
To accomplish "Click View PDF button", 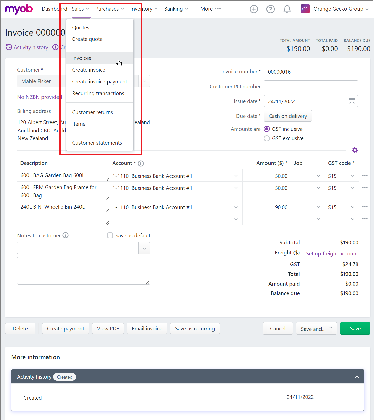I will pos(108,328).
